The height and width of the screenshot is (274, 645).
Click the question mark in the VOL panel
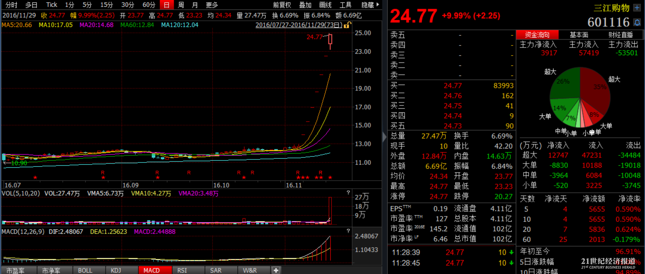pos(348,193)
